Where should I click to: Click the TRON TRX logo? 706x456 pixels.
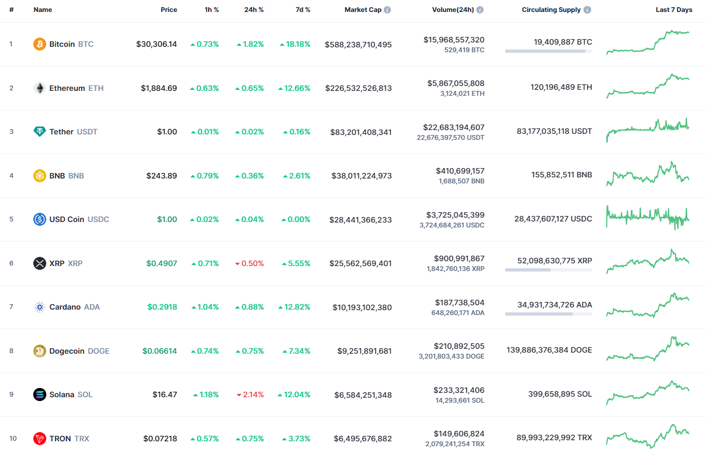click(x=39, y=439)
